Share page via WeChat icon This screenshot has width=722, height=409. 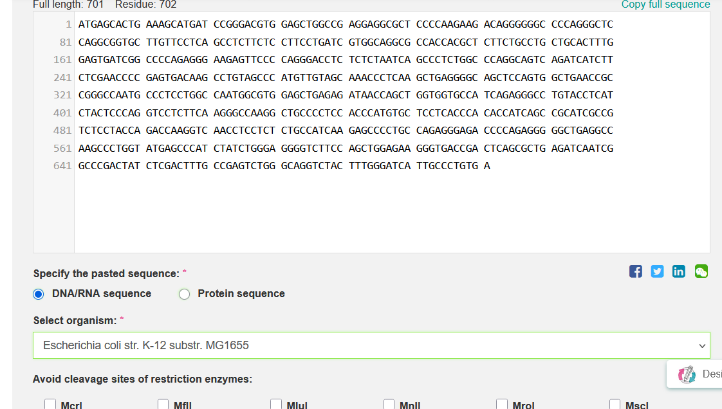(x=701, y=271)
